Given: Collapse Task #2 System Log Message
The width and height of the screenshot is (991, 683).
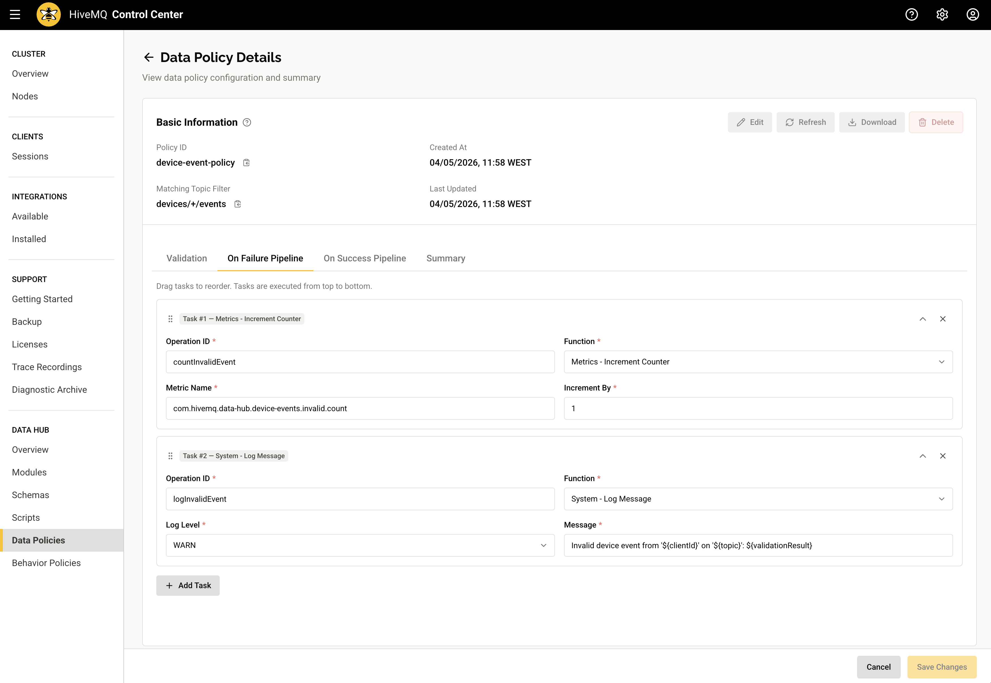Looking at the screenshot, I should click(x=922, y=456).
